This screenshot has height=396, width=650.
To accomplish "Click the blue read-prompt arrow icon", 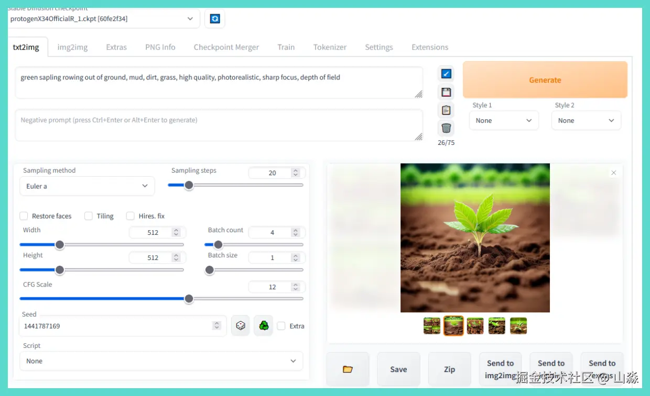I will pyautogui.click(x=446, y=74).
